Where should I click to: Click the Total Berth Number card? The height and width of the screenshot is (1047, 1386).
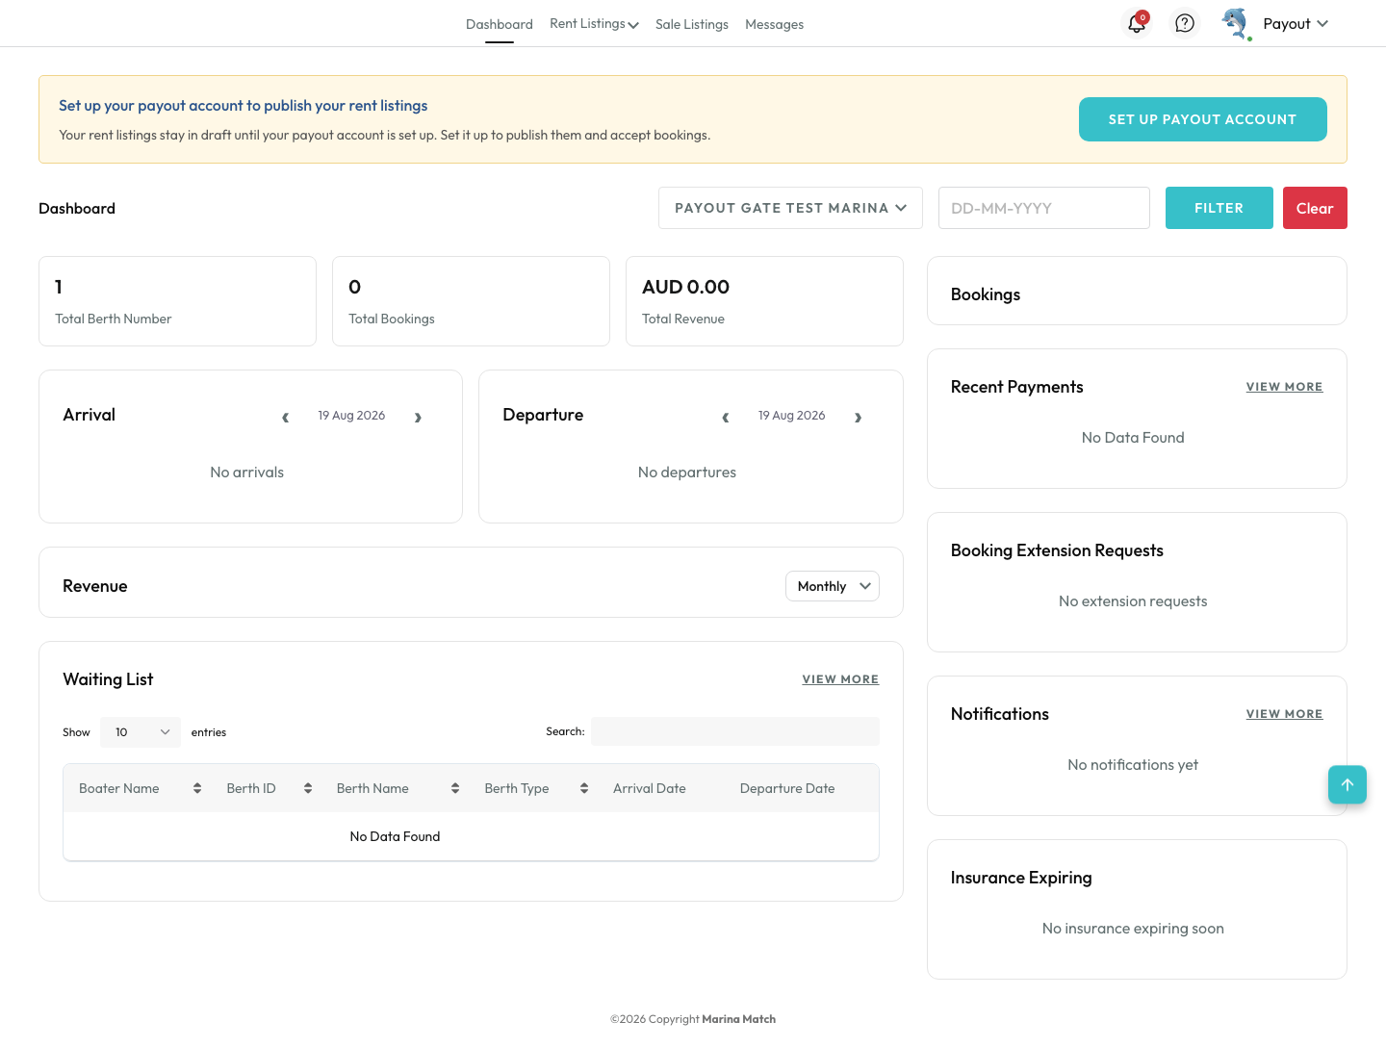(177, 301)
